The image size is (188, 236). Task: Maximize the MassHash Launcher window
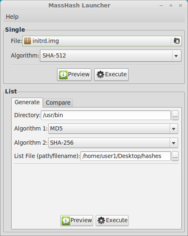171,6
